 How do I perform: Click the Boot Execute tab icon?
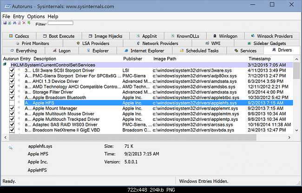(x=45, y=36)
